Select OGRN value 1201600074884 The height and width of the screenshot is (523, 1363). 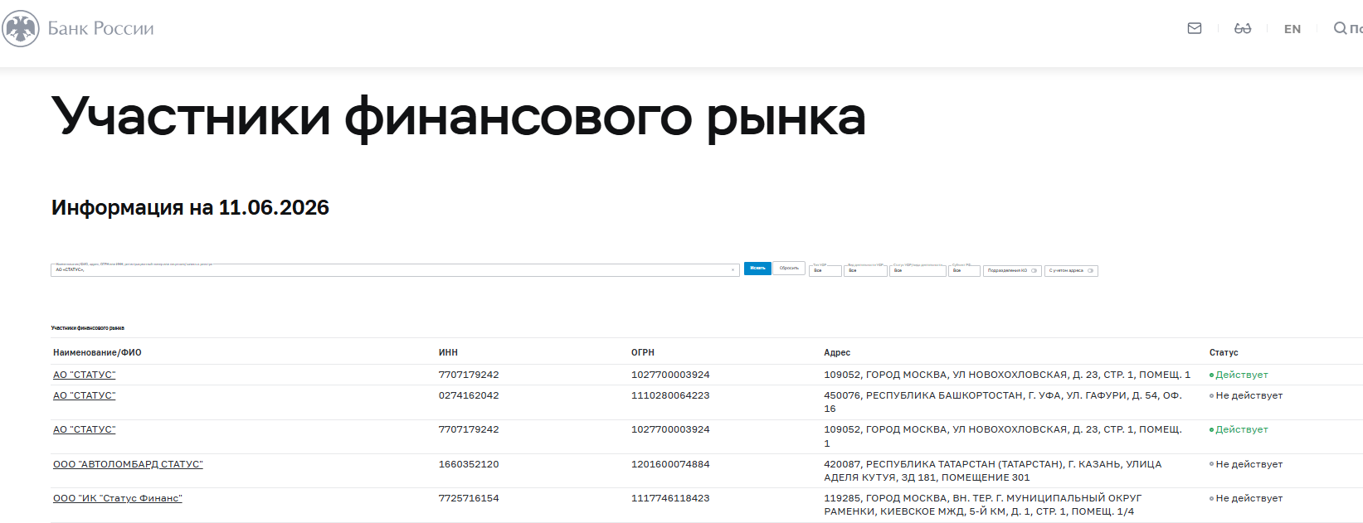coord(670,464)
